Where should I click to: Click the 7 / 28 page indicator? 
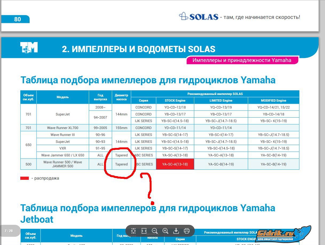9,231
